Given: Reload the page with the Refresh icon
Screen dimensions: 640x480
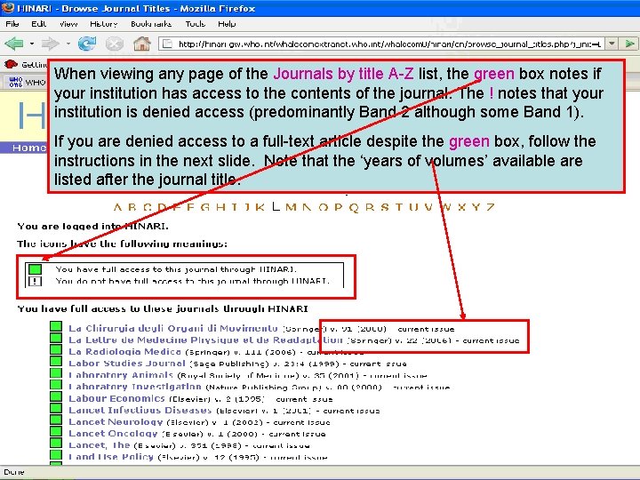Looking at the screenshot, I should pyautogui.click(x=87, y=44).
